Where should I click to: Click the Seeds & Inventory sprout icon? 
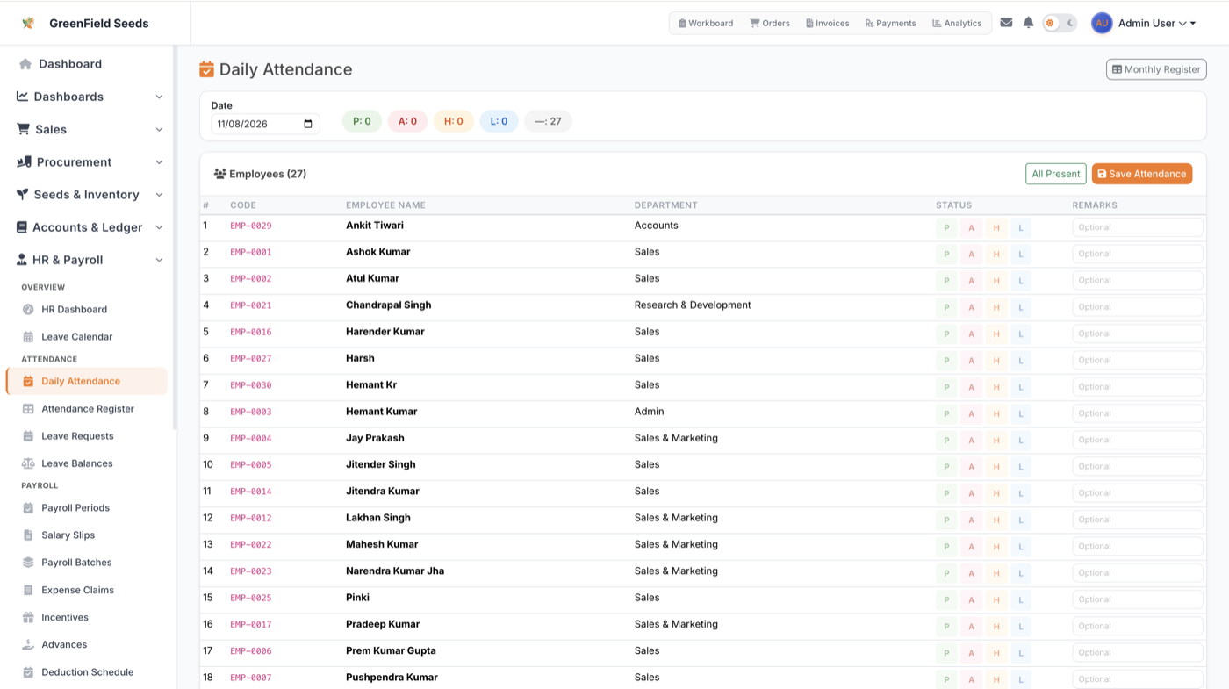click(23, 194)
